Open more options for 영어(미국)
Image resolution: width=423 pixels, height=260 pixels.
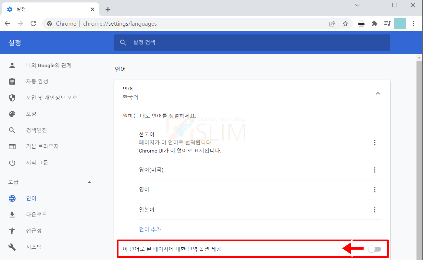click(x=375, y=170)
